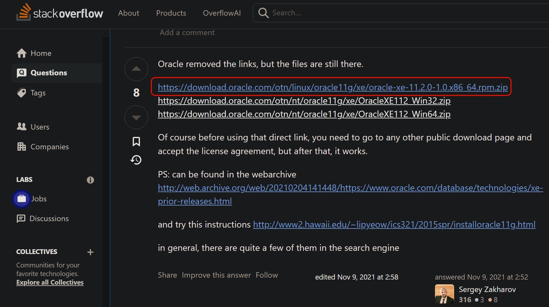The width and height of the screenshot is (549, 307).
Task: Open Products menu
Action: tap(171, 13)
